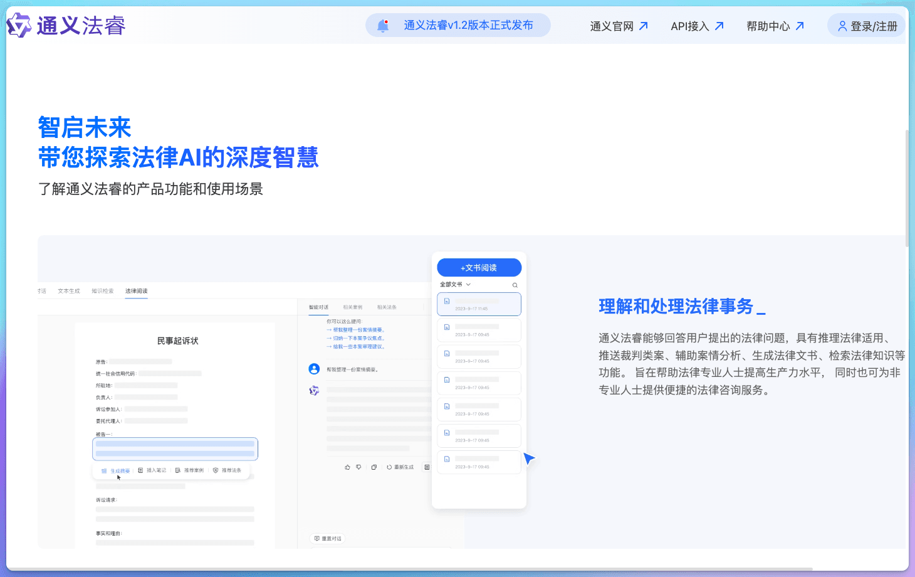Viewport: 915px width, 577px height.
Task: Click the 通义法睿 logo icon
Action: pos(19,26)
